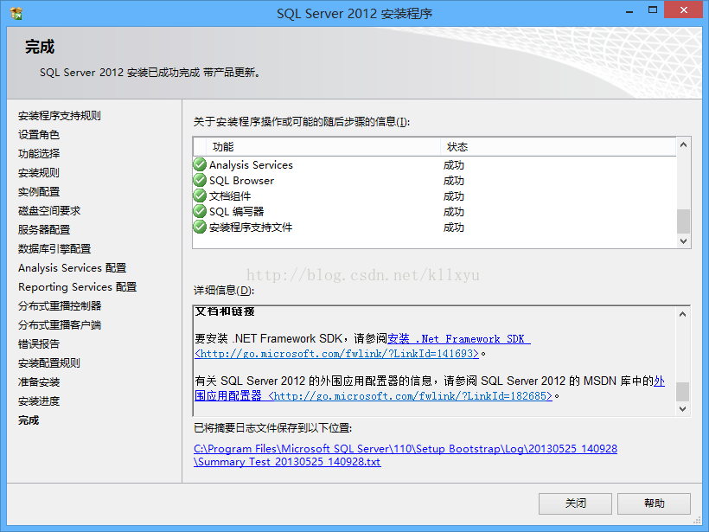Click green check icon beside SQL 编写器
This screenshot has height=532, width=709.
pos(200,211)
